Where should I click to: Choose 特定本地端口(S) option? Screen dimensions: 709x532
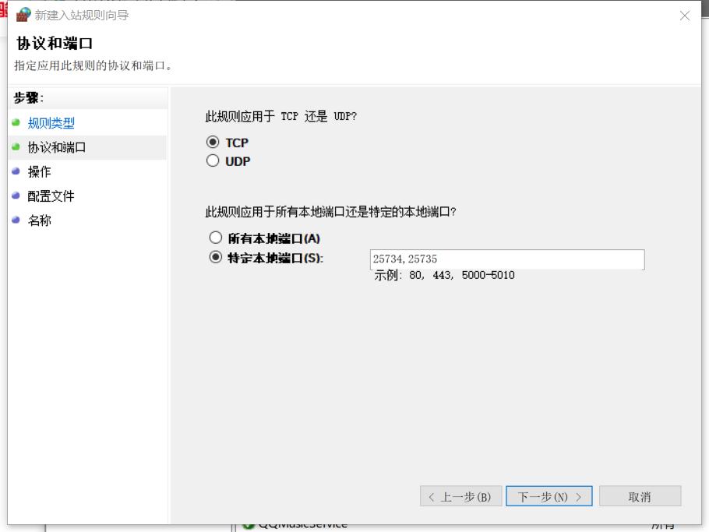[216, 258]
